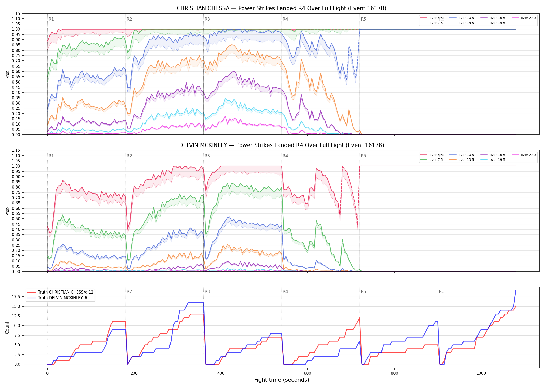
Task: Select 'over 19.5' legend entry in McKinley chart
Action: tap(493, 160)
